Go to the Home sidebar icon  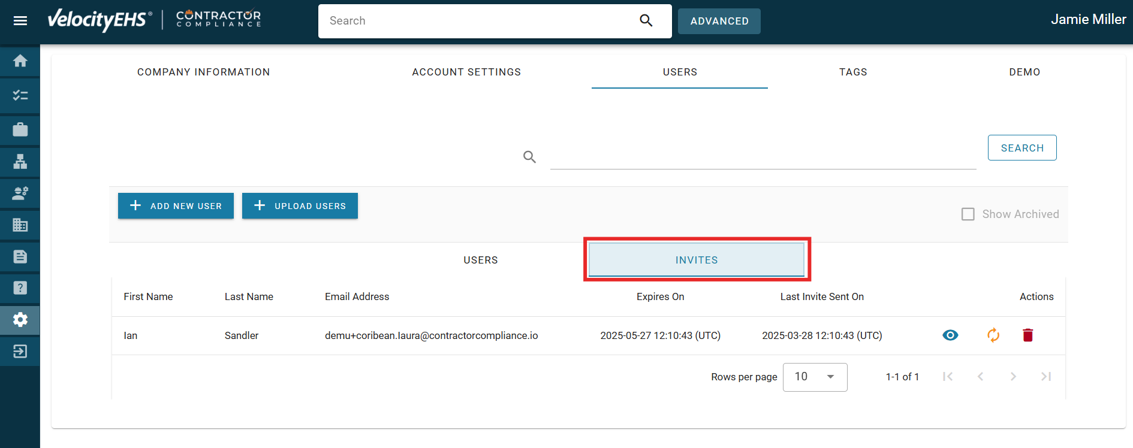20,61
